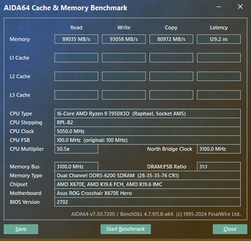Click the Motherboard field Asus ROG Crosshair

[147, 193]
